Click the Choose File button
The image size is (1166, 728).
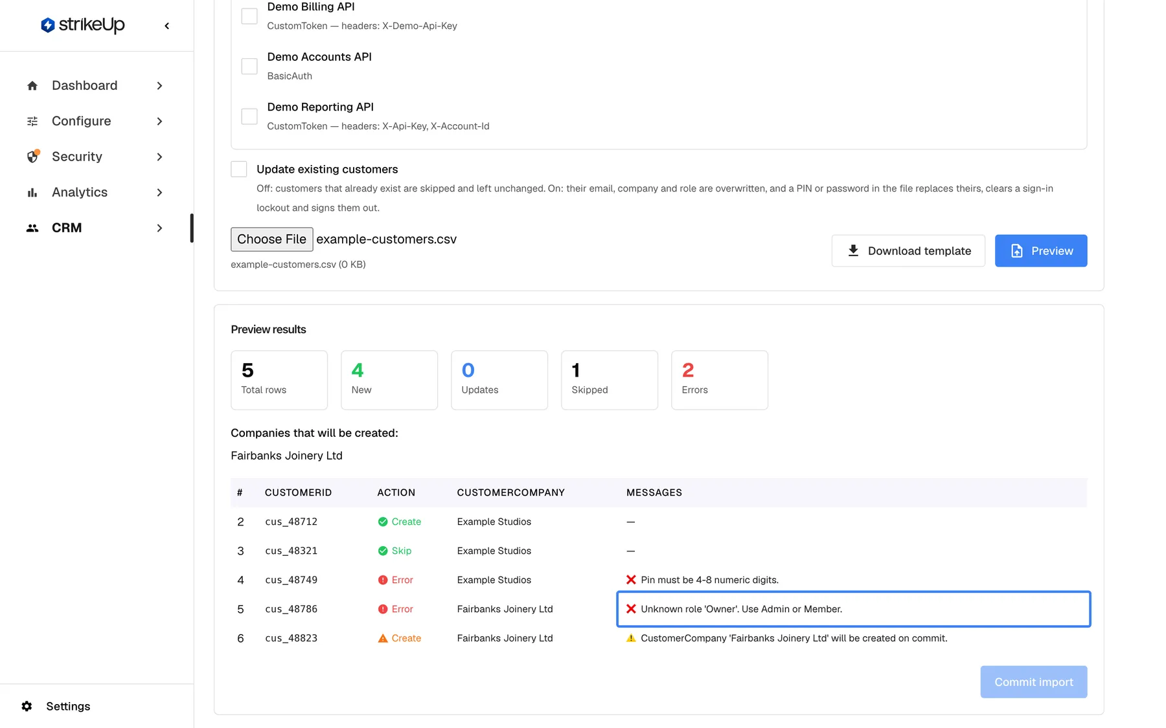tap(272, 239)
